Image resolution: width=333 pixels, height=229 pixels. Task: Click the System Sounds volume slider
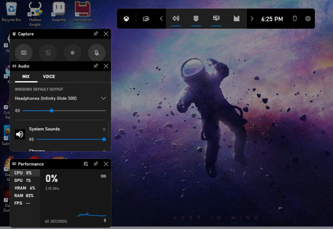(70, 139)
